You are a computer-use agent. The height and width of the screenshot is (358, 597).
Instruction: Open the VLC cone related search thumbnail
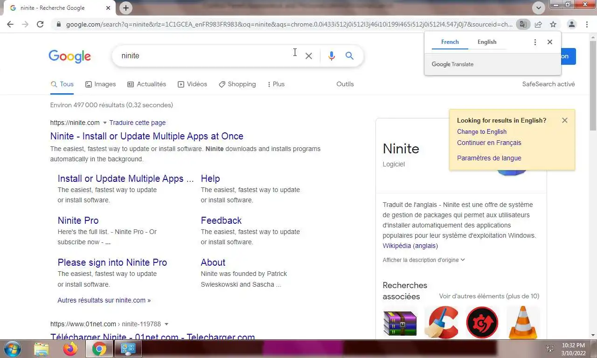point(523,323)
